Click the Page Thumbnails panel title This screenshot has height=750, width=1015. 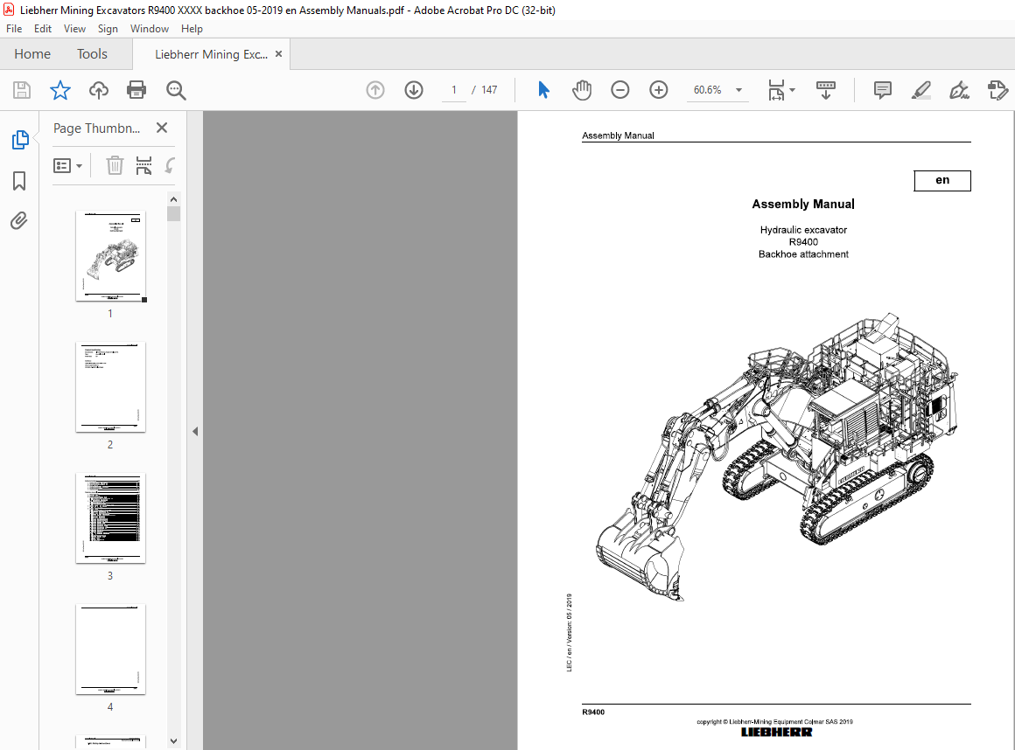96,128
